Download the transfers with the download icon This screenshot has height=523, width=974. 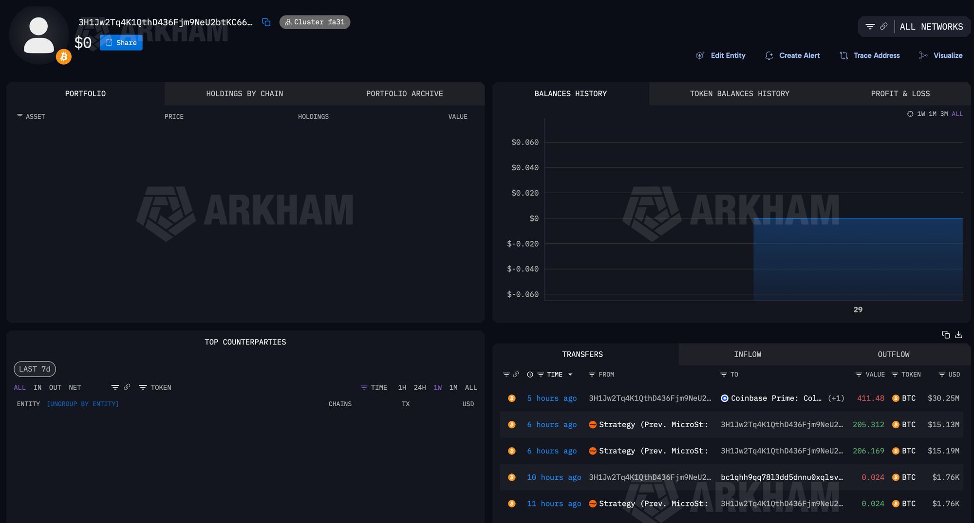click(958, 335)
